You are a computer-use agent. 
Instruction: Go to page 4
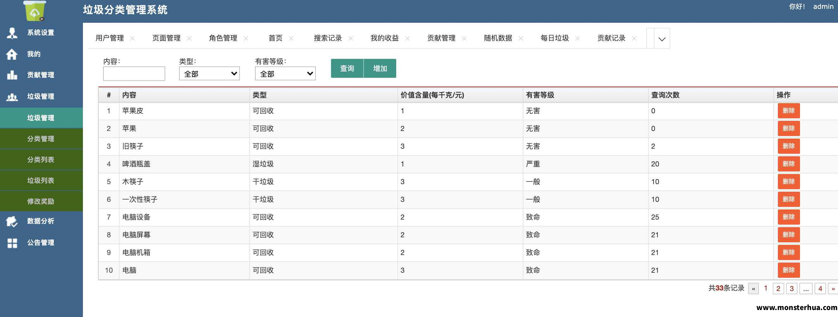coord(820,289)
